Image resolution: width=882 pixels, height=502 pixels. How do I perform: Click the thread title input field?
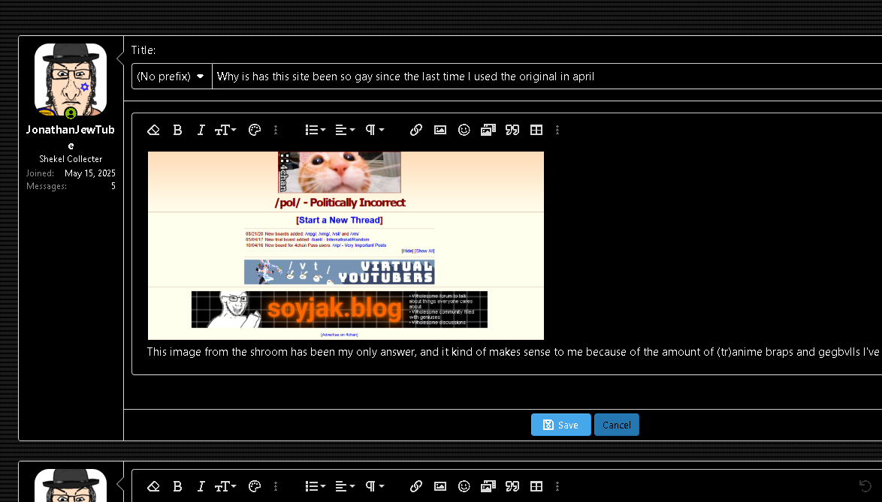547,77
